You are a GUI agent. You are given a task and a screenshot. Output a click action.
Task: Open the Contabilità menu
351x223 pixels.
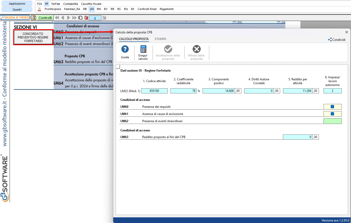tap(71, 4)
